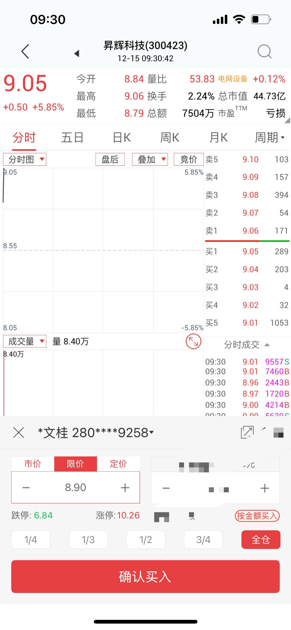The width and height of the screenshot is (291, 630).
Task: Collapse the 分时成交 list arrow
Action: click(x=267, y=345)
